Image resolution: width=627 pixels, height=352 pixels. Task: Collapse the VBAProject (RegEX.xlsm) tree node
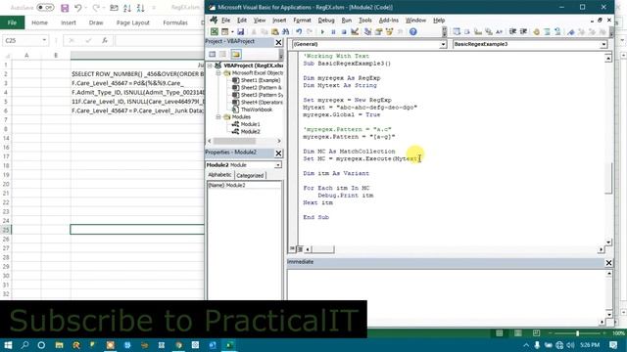click(x=210, y=66)
